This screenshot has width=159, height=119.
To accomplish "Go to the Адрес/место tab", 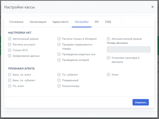I will coord(60,22).
